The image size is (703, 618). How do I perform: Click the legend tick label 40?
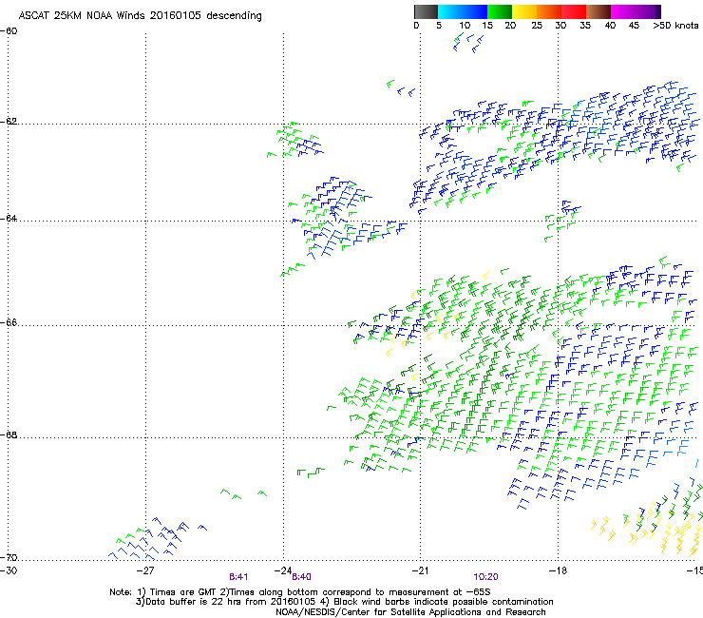click(x=610, y=26)
